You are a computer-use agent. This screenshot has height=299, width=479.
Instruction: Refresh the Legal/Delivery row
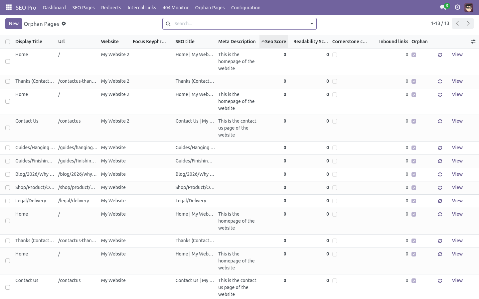point(440,201)
